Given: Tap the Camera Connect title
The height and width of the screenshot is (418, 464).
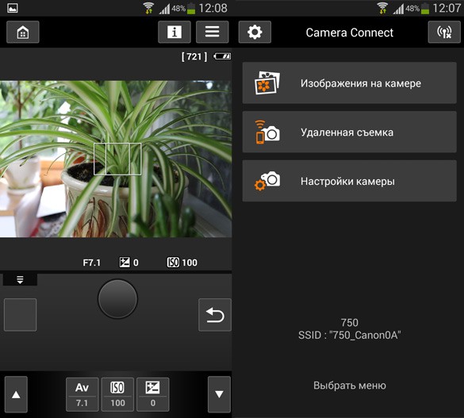Looking at the screenshot, I should (350, 33).
